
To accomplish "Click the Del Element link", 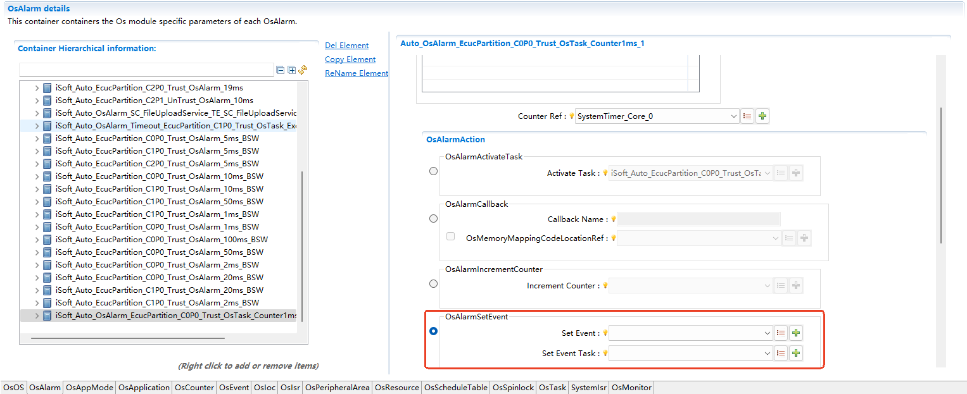I will click(x=346, y=46).
